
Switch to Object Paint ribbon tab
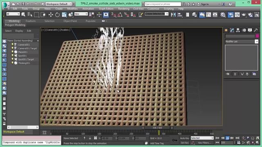click(x=70, y=21)
